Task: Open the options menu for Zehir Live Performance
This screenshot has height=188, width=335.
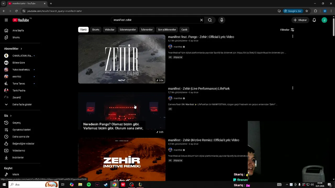Action: (293, 88)
